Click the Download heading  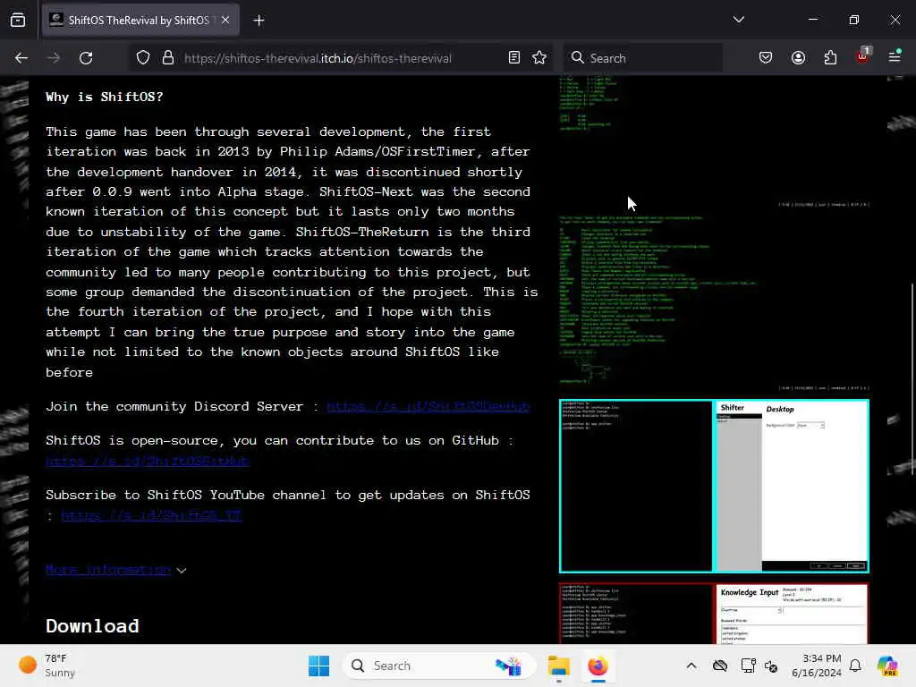tap(92, 625)
